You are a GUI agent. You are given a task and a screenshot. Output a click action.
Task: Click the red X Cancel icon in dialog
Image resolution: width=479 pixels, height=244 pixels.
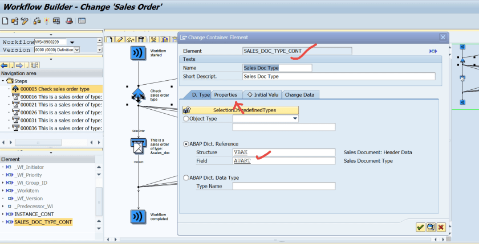(x=441, y=227)
